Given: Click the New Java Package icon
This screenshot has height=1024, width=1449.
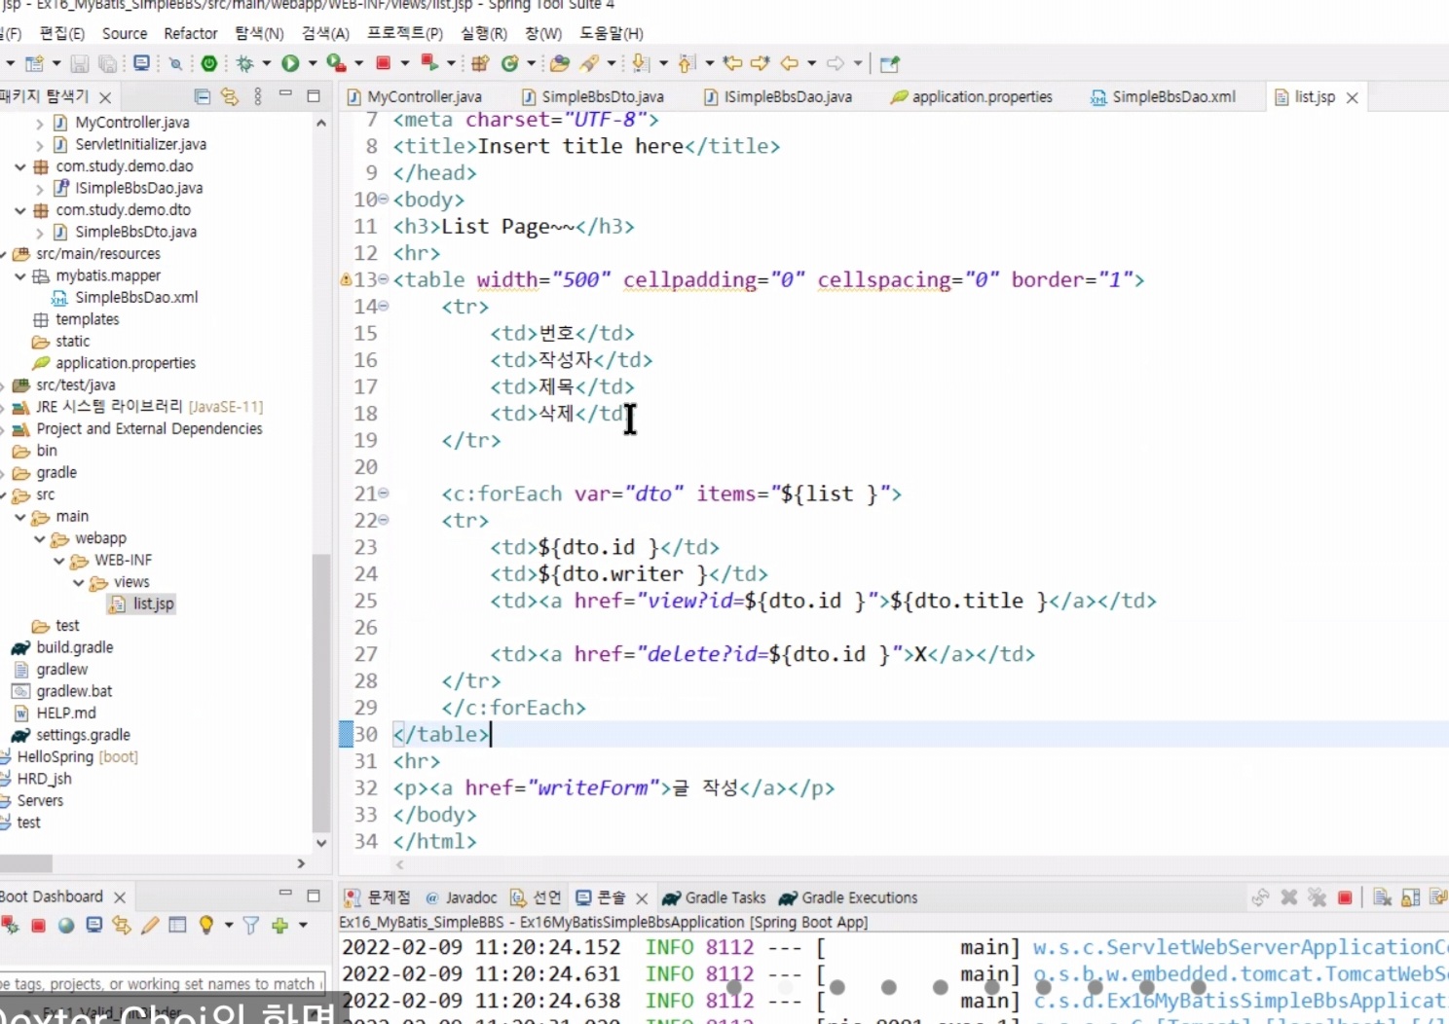Looking at the screenshot, I should tap(480, 64).
